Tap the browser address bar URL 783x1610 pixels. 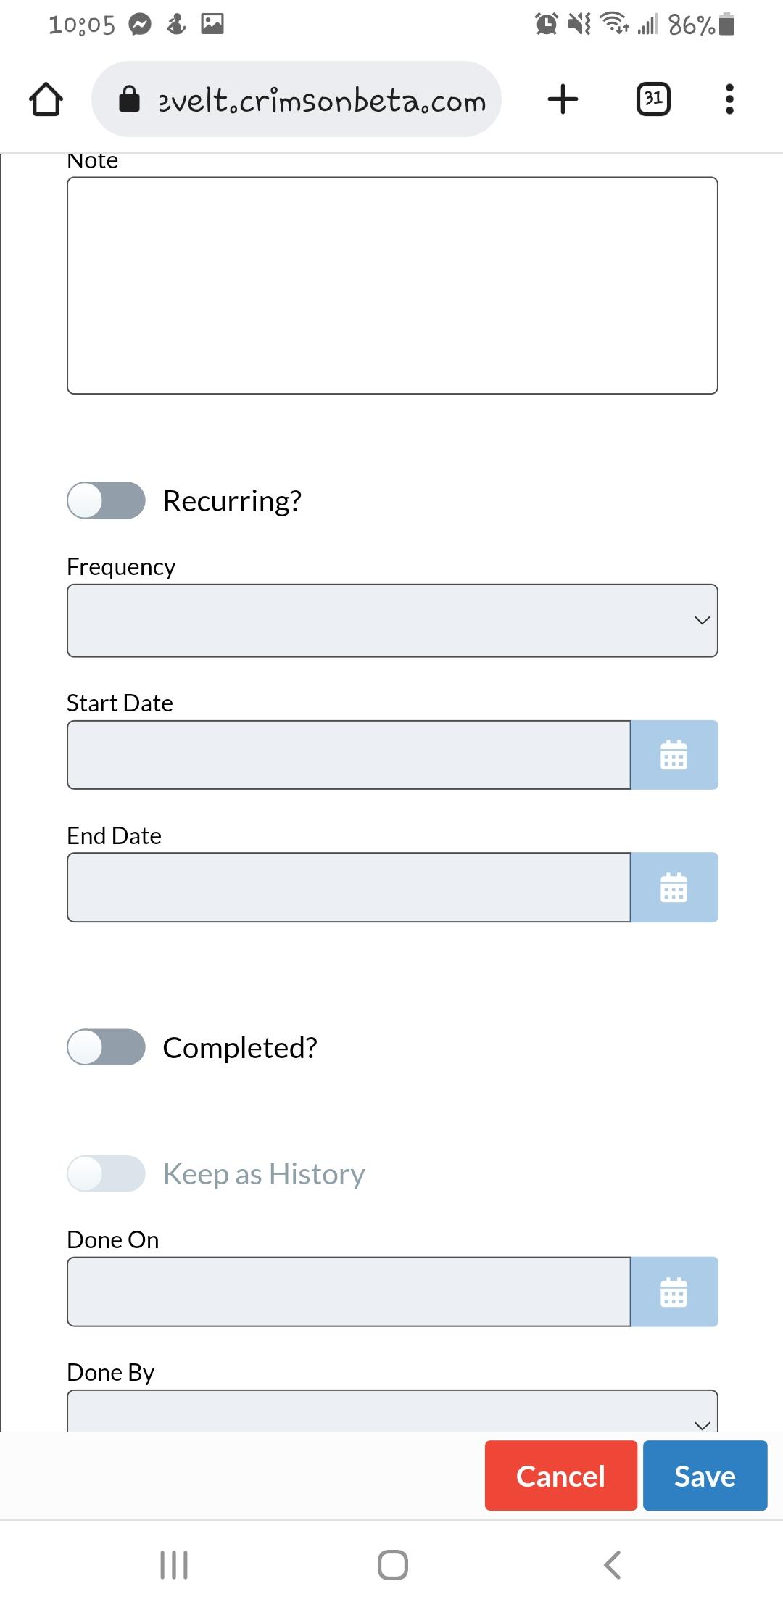[x=322, y=100]
